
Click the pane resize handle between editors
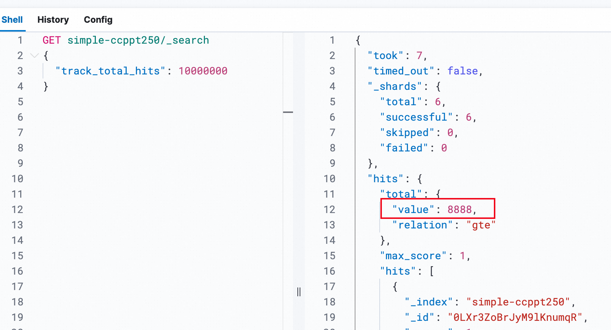(x=299, y=292)
